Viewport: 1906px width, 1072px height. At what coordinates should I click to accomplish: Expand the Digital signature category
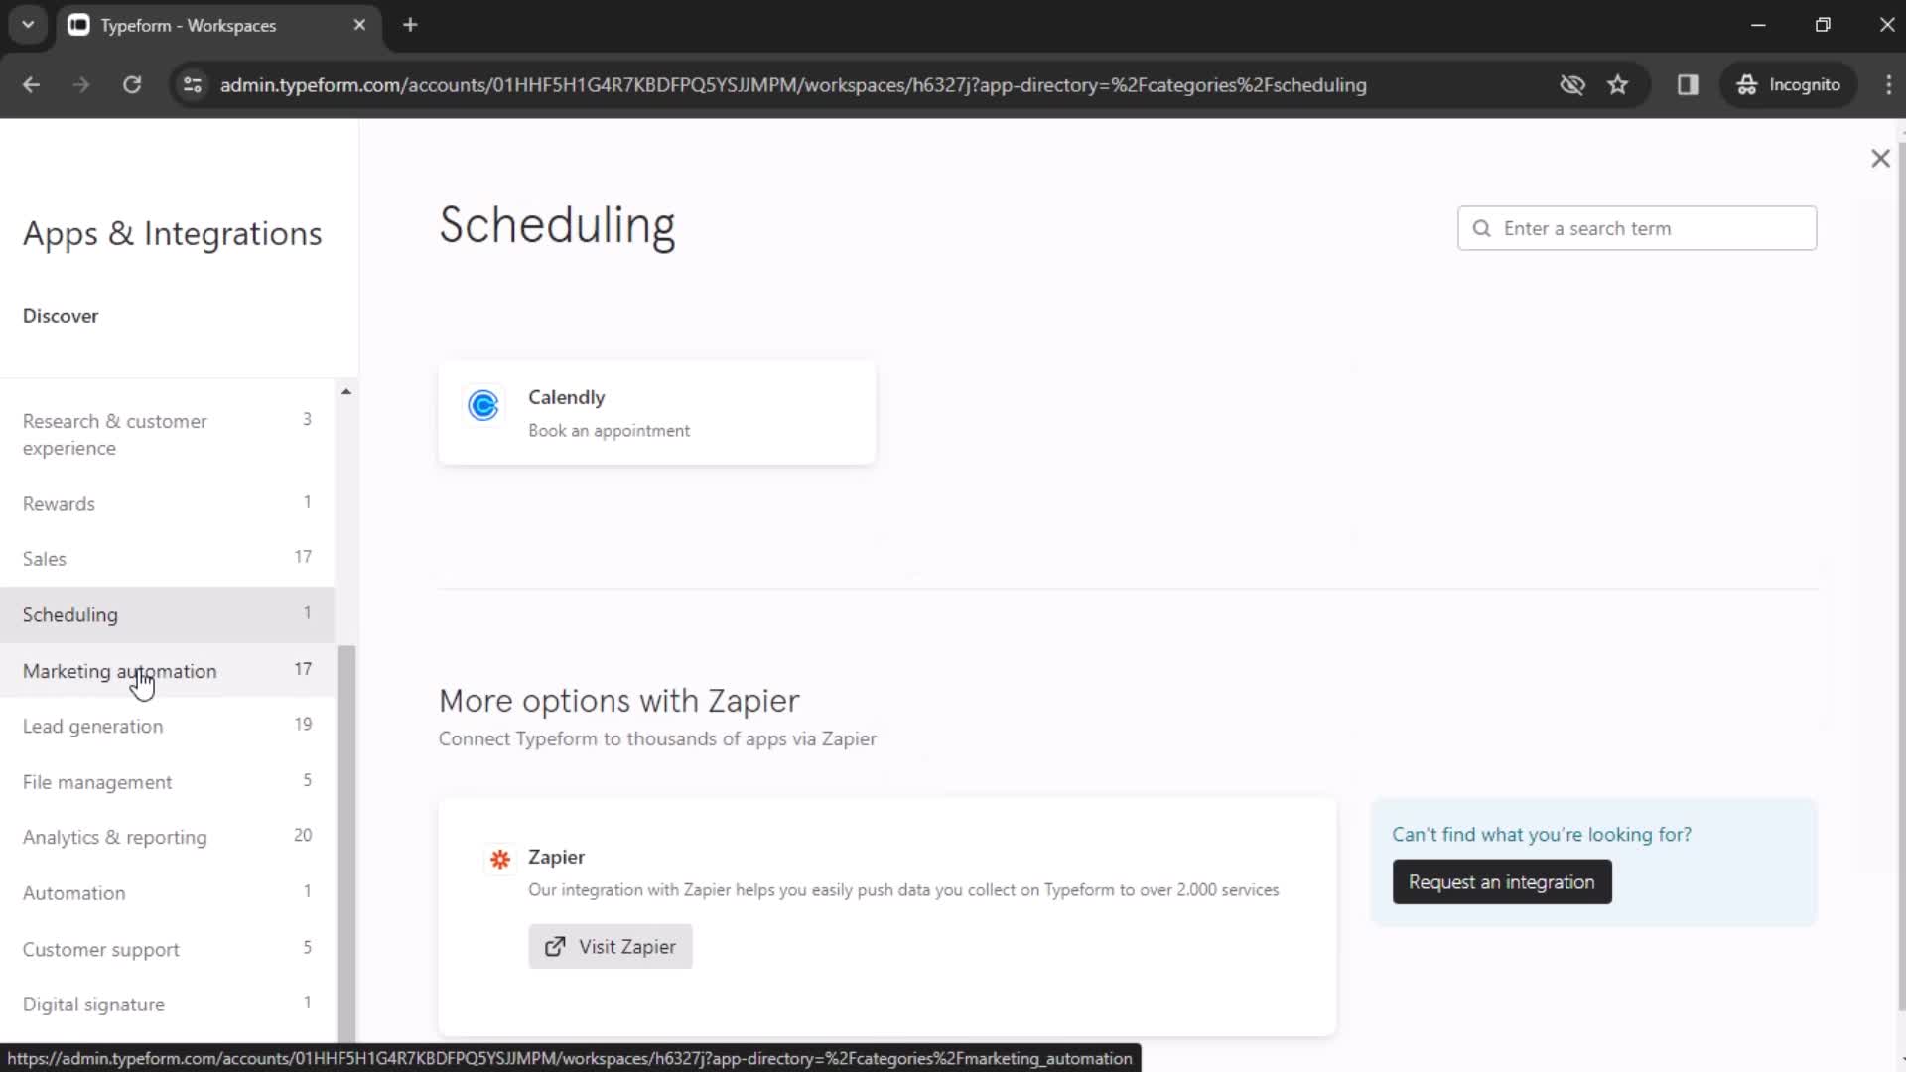(93, 1004)
